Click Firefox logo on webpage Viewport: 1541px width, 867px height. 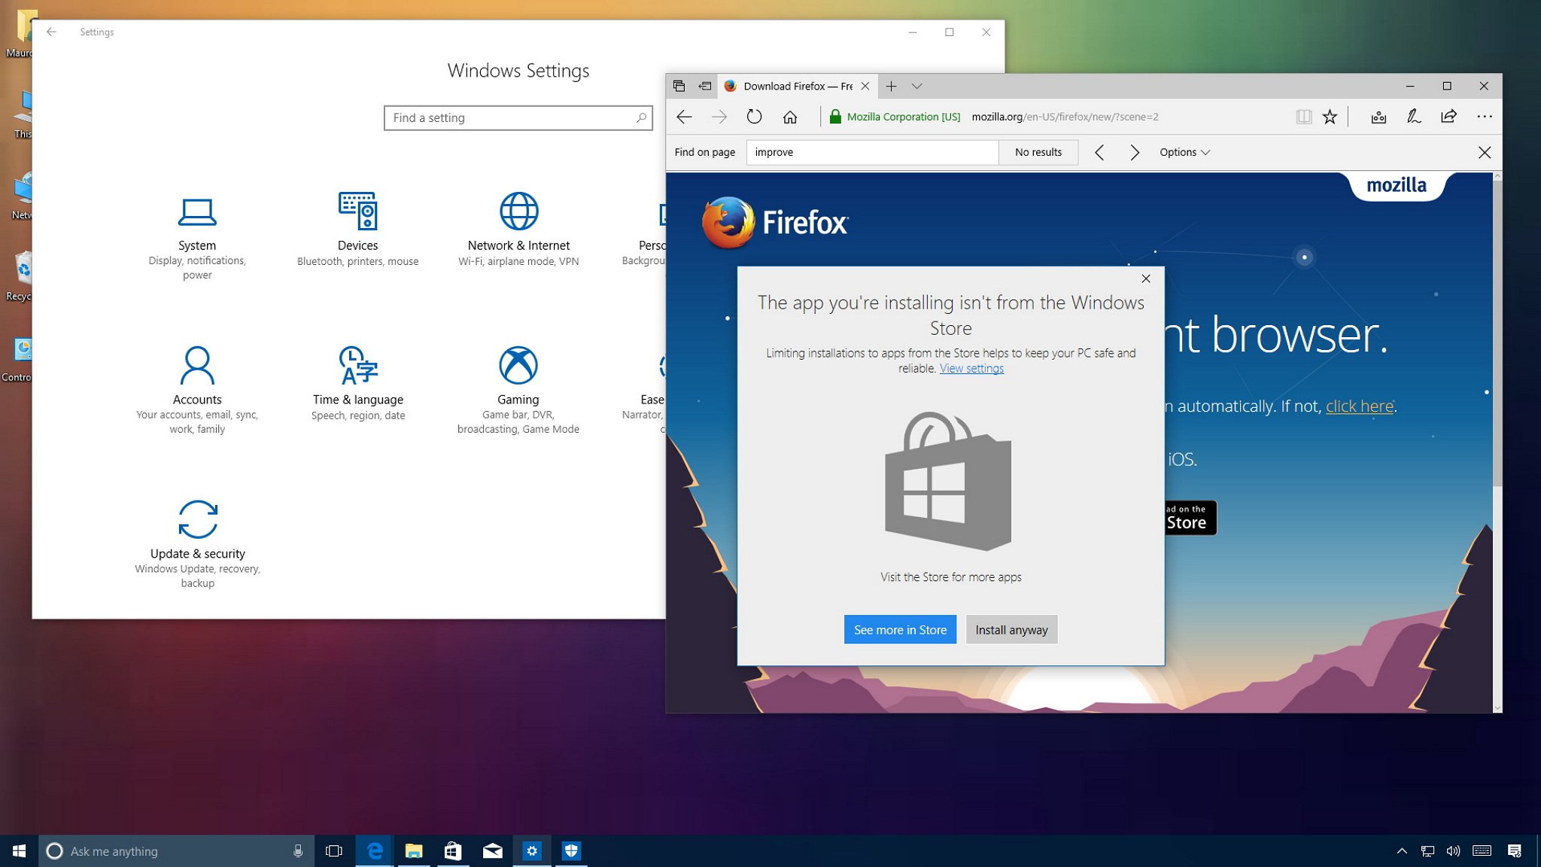(775, 223)
